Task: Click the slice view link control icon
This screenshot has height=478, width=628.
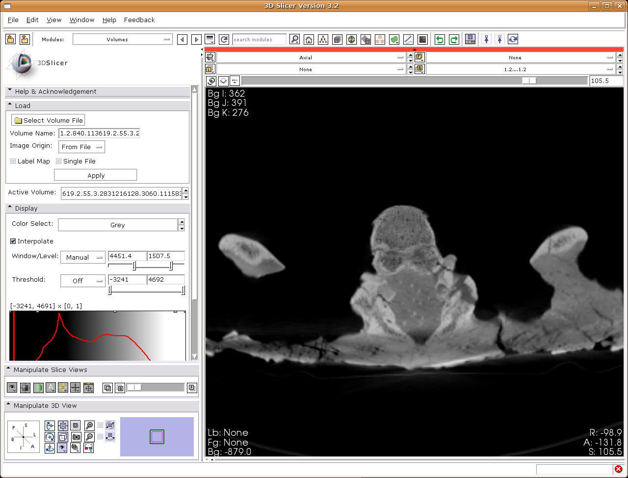Action: pyautogui.click(x=211, y=81)
